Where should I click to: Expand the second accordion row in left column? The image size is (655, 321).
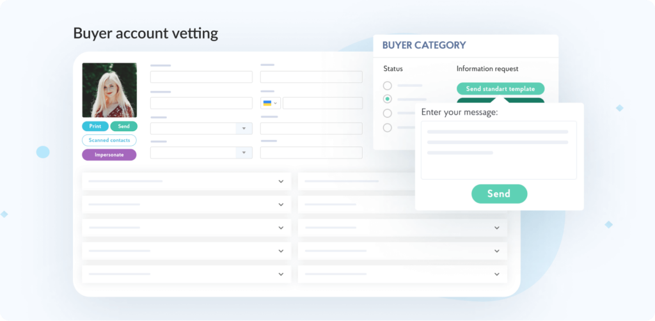click(186, 205)
